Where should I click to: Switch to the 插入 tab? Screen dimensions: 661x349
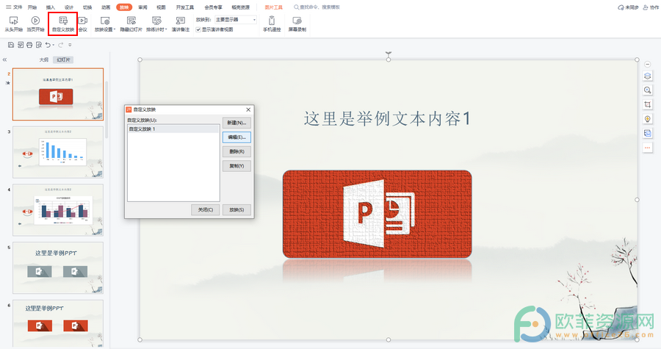tap(50, 7)
